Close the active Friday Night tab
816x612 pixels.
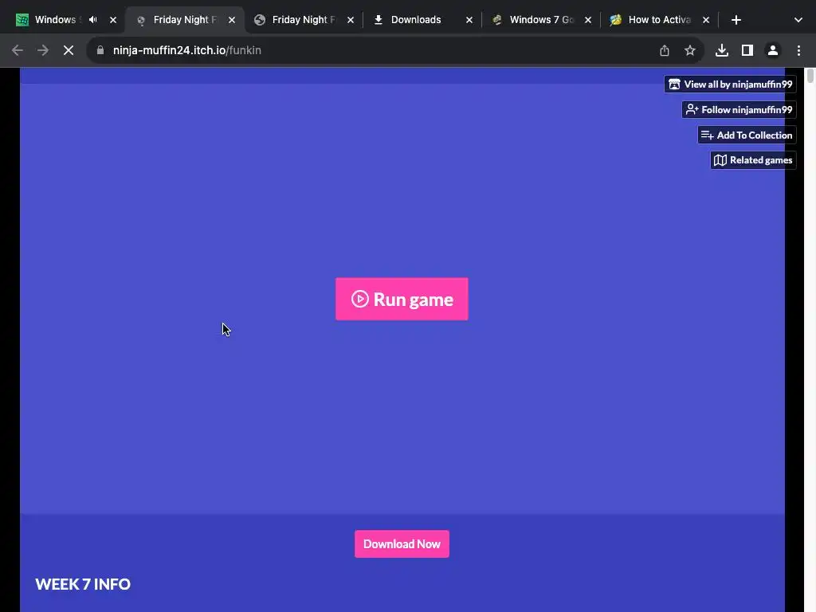(232, 20)
